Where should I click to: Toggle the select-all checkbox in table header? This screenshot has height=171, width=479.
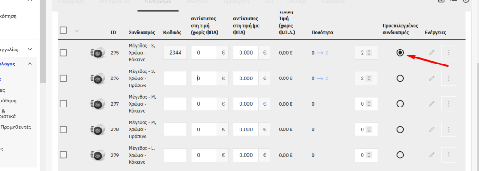click(63, 30)
